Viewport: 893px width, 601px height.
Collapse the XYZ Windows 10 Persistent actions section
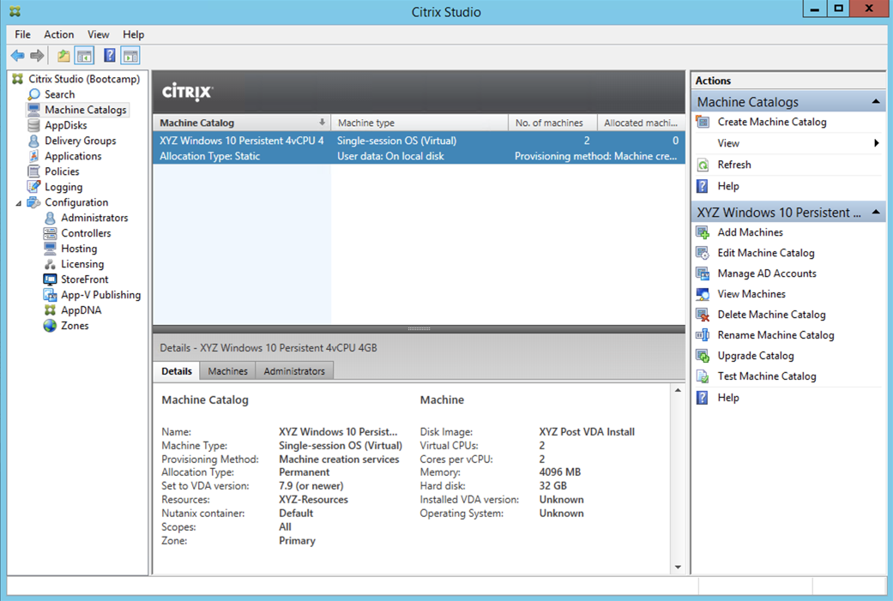click(876, 213)
